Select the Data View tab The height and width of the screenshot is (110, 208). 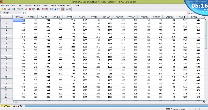click(x=6, y=106)
